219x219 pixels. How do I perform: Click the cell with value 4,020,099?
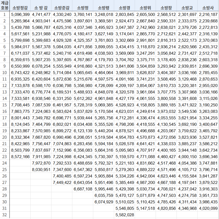click(208, 208)
